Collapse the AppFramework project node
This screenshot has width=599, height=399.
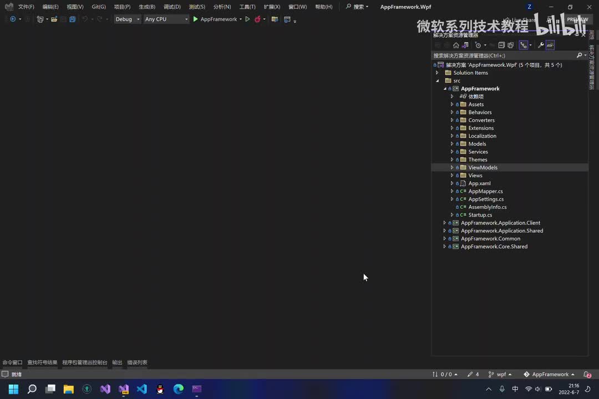[445, 89]
